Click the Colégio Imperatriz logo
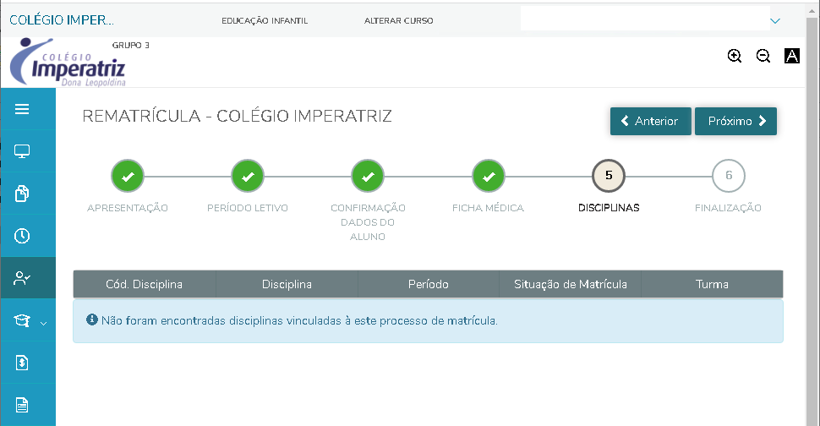This screenshot has height=426, width=820. [68, 63]
